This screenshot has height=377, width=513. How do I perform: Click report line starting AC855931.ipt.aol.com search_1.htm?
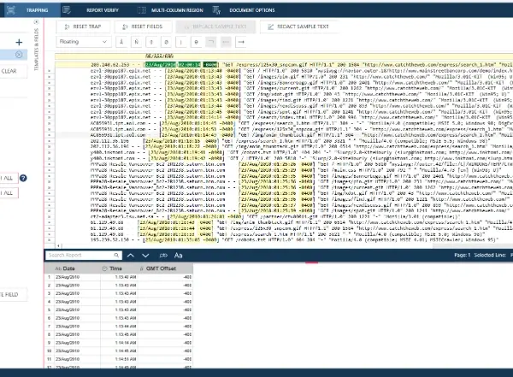(x=302, y=123)
